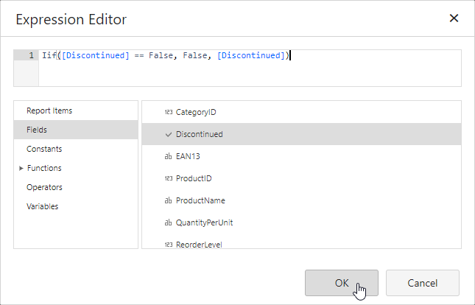Expand the Functions category arrow

(x=21, y=168)
